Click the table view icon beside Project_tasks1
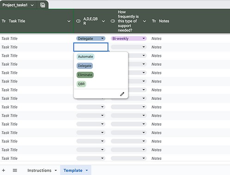 42,5
